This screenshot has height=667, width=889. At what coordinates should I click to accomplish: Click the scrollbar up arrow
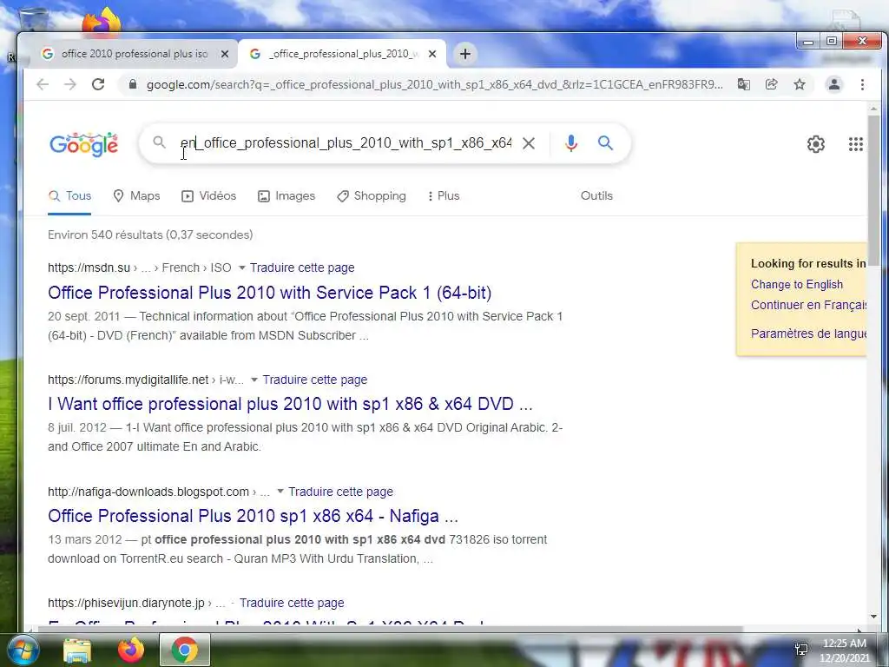tap(873, 108)
